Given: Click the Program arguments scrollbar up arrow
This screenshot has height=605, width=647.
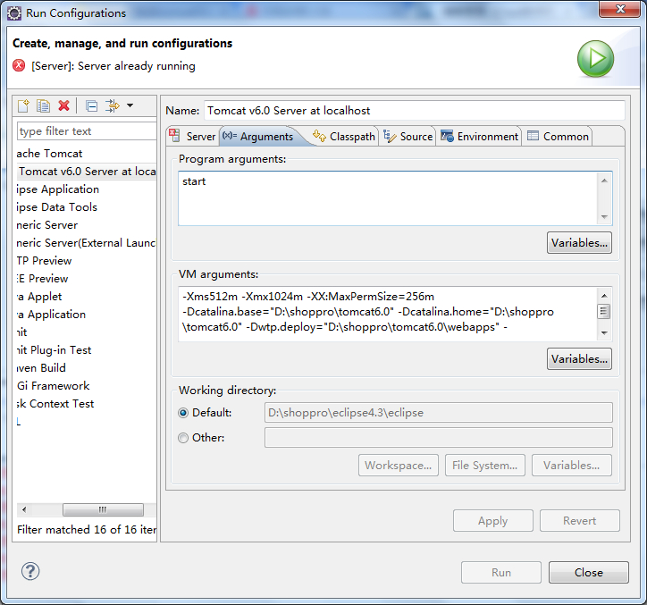Looking at the screenshot, I should click(604, 181).
